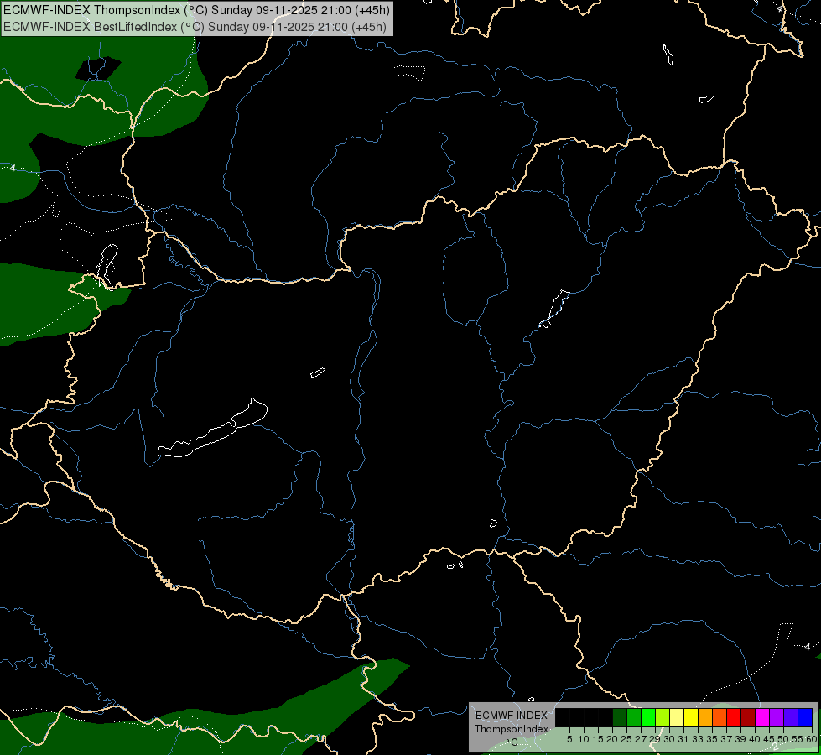Pick the magenta 40–45 legend swatch

762,717
